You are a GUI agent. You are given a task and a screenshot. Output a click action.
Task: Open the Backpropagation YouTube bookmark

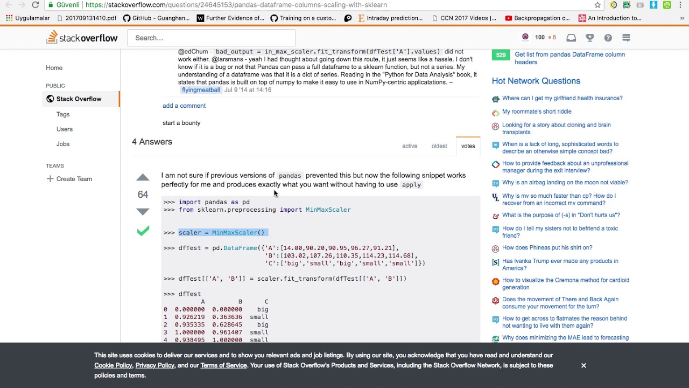[x=537, y=18]
